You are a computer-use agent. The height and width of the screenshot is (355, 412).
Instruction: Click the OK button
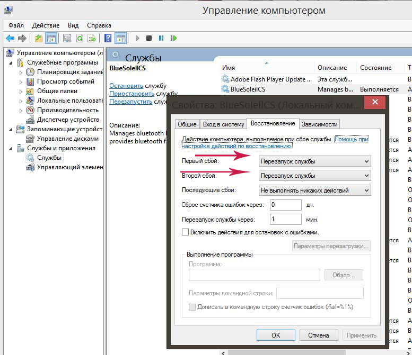(276, 335)
